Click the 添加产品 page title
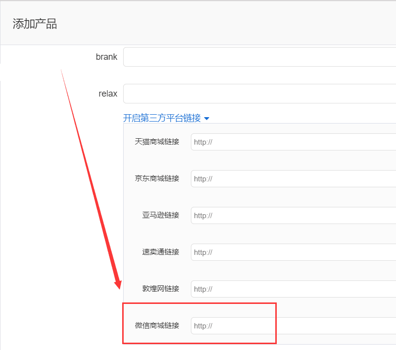396x350 pixels. point(34,23)
